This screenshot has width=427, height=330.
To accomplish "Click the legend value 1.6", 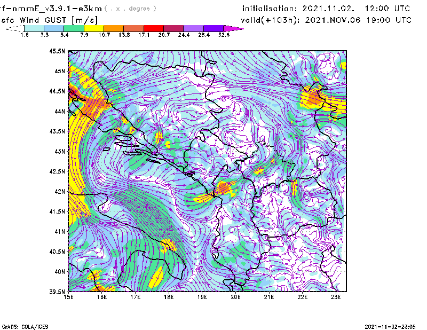I will pos(25,35).
